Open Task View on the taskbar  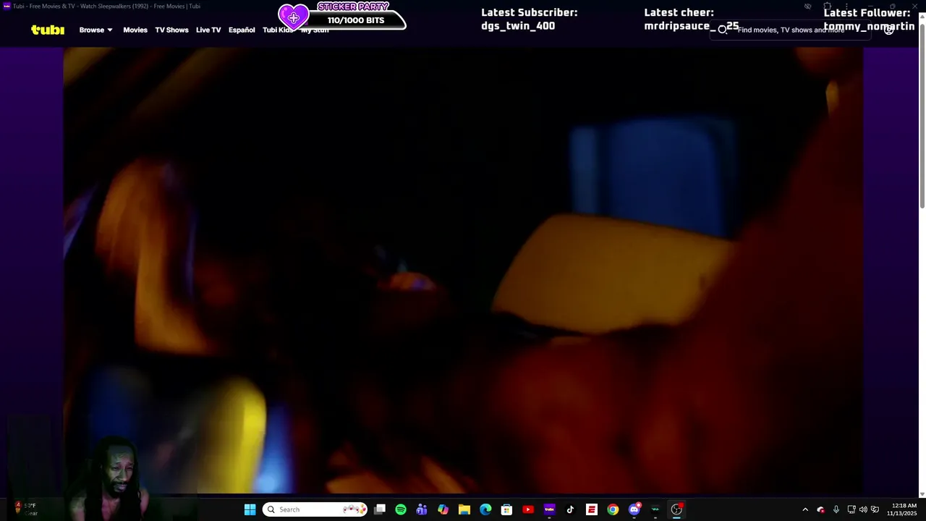(380, 509)
